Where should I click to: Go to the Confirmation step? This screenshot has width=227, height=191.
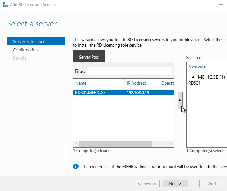tap(25, 50)
